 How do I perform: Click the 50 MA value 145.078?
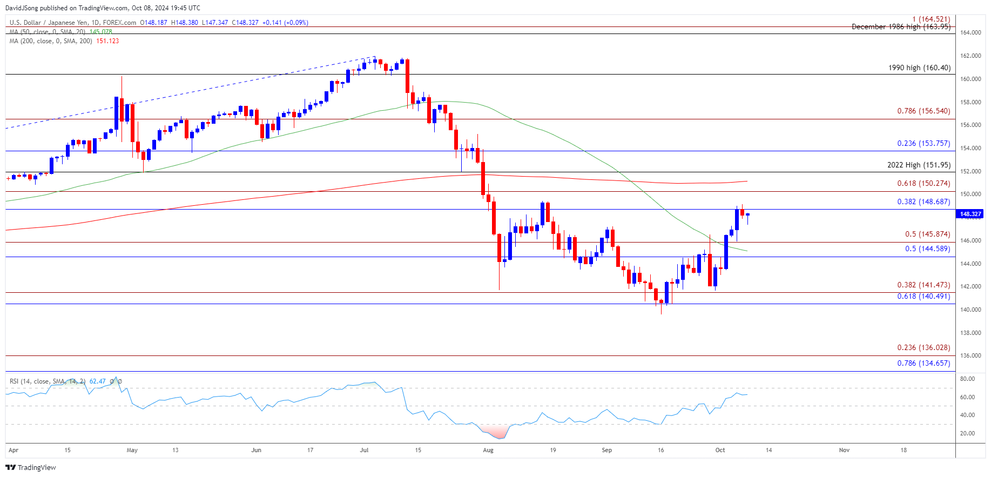coord(101,32)
